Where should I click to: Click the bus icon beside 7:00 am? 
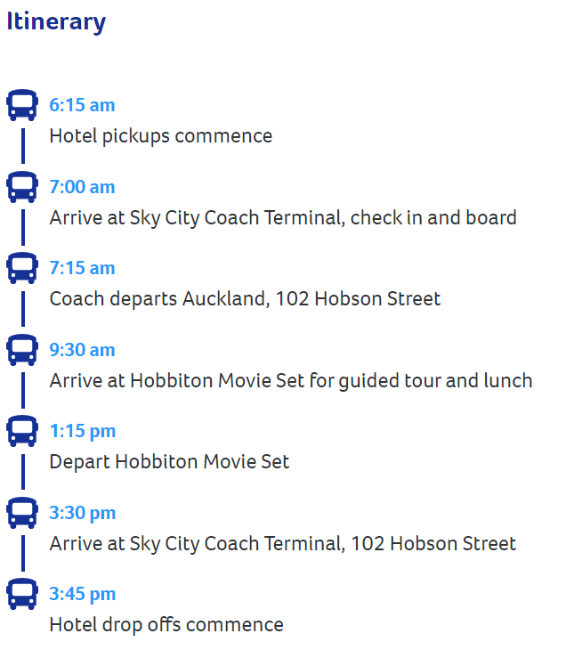22,187
